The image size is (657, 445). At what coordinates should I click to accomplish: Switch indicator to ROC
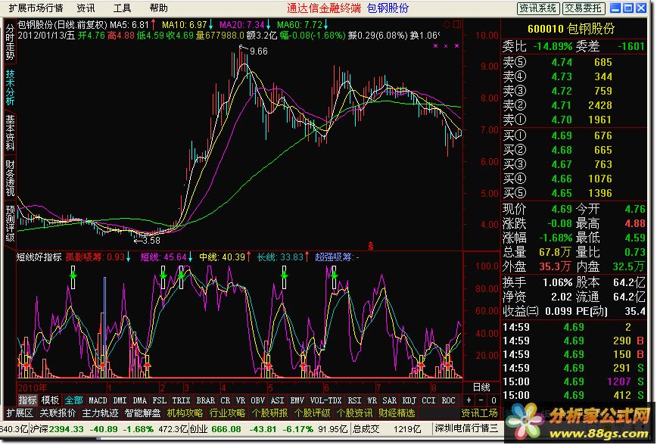click(448, 400)
